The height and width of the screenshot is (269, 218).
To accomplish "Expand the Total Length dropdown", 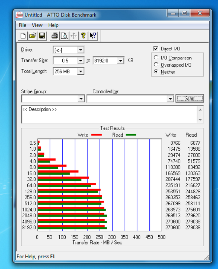I will coord(81,71).
